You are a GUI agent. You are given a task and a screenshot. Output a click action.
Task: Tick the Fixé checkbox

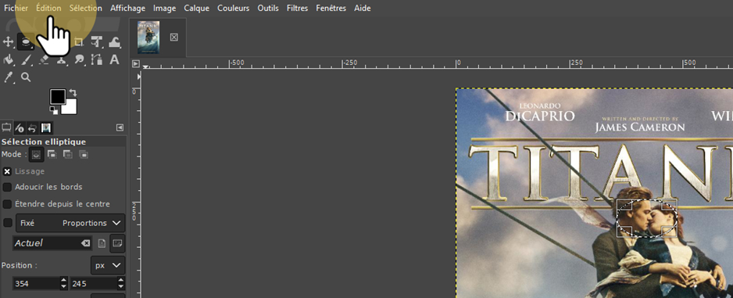coord(8,223)
